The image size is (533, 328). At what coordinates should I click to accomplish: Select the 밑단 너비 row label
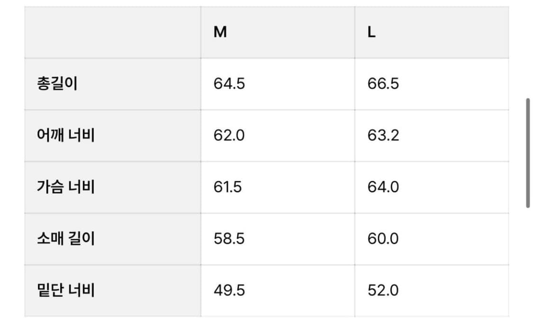coord(66,290)
